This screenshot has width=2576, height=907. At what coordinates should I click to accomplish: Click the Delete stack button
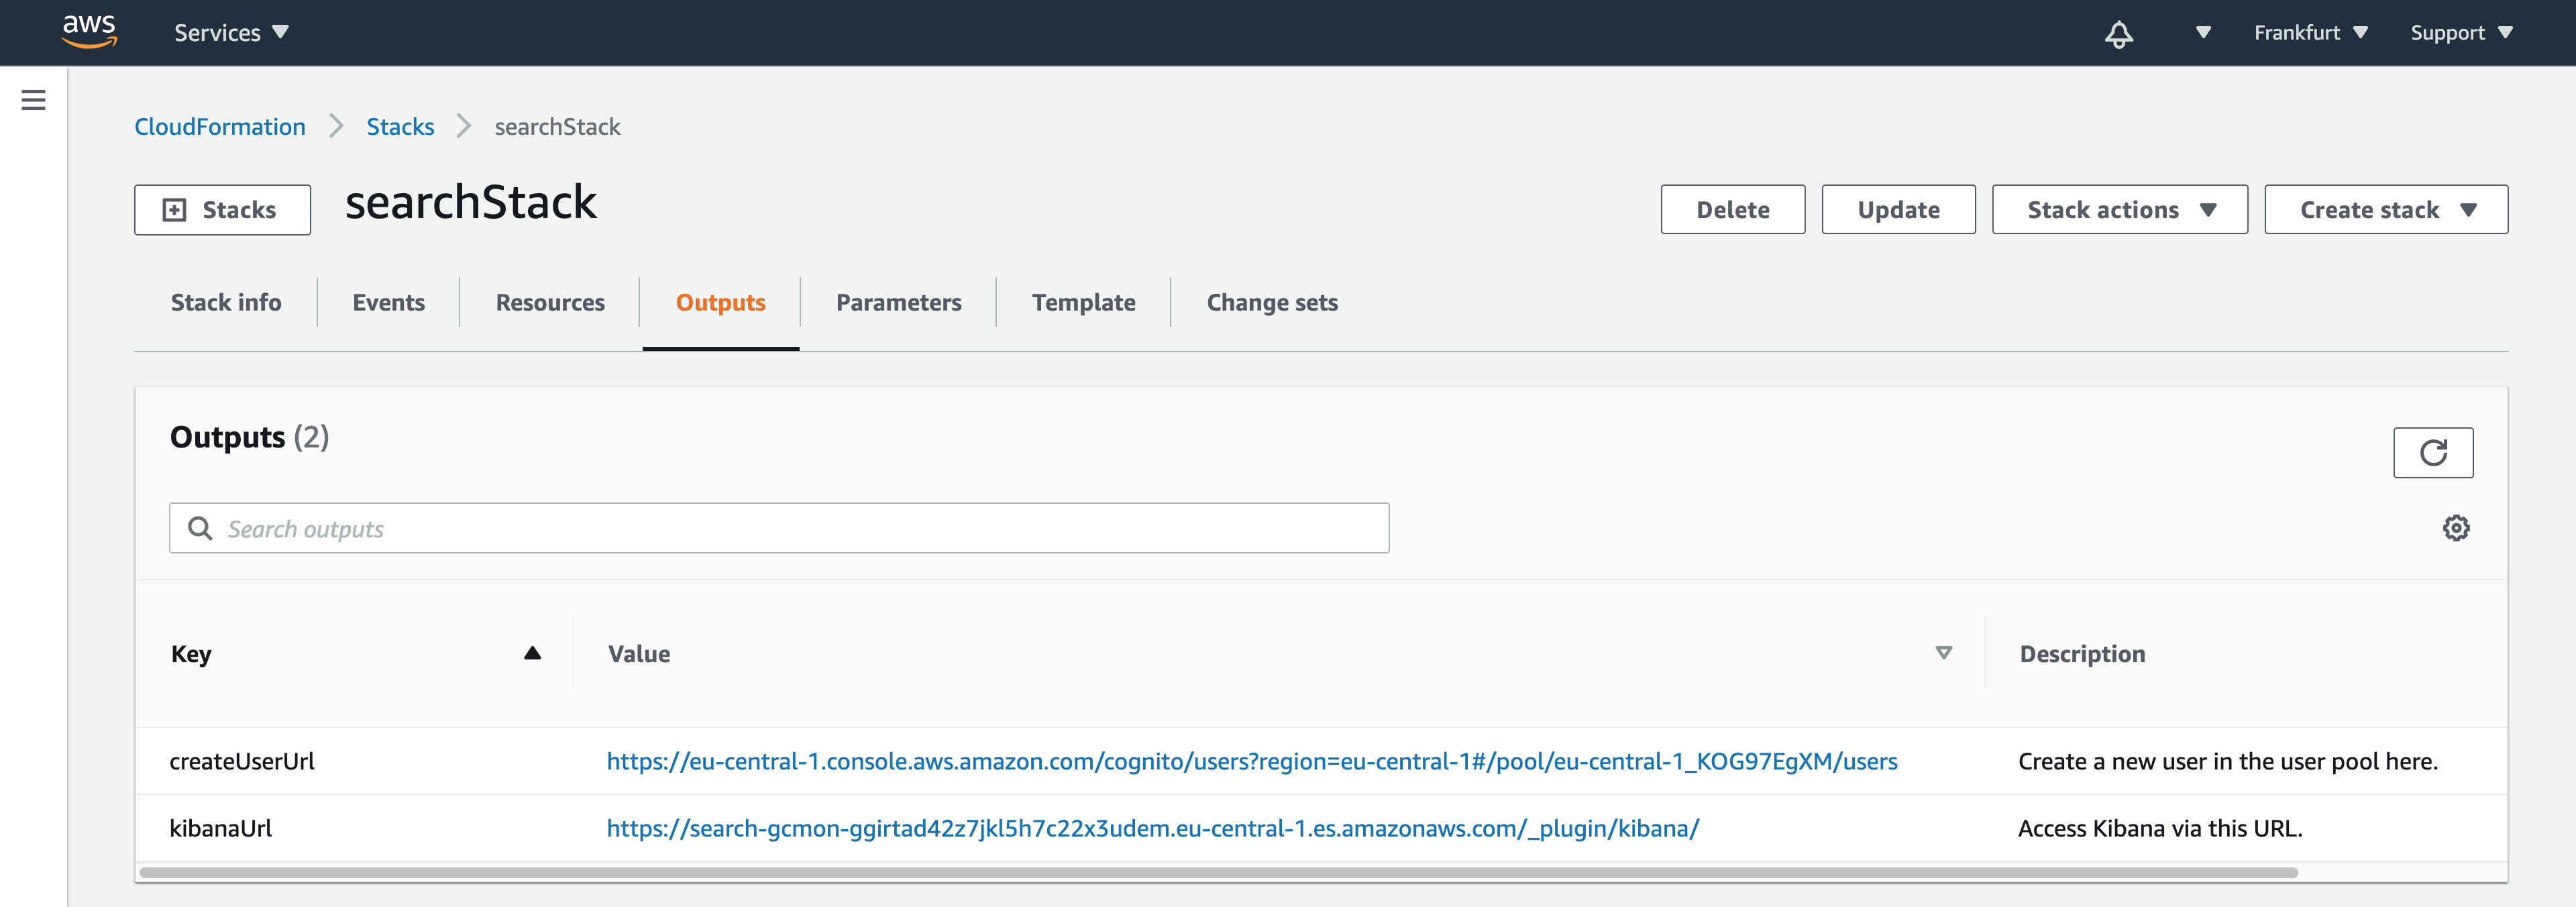(x=1732, y=210)
